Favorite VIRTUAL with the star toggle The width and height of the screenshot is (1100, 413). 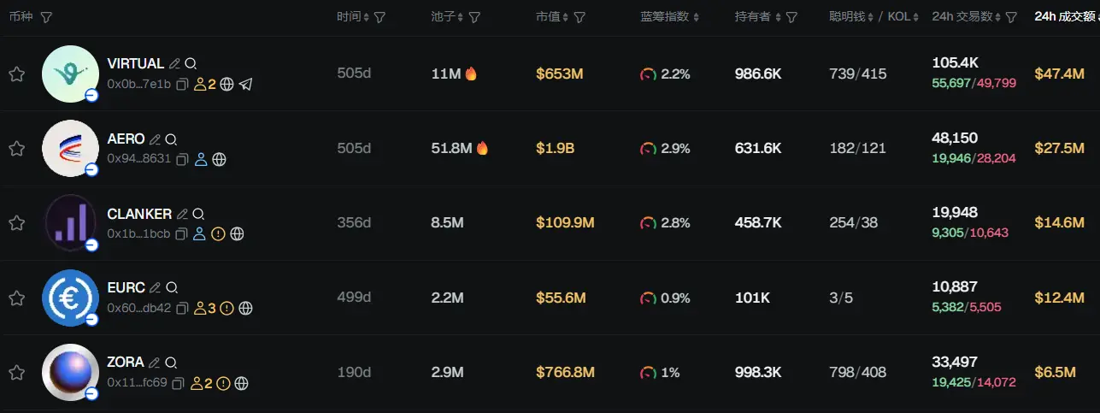point(16,74)
